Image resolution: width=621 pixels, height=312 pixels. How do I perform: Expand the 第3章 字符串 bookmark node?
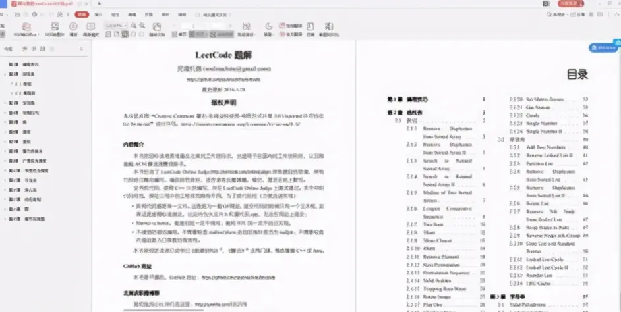point(5,103)
